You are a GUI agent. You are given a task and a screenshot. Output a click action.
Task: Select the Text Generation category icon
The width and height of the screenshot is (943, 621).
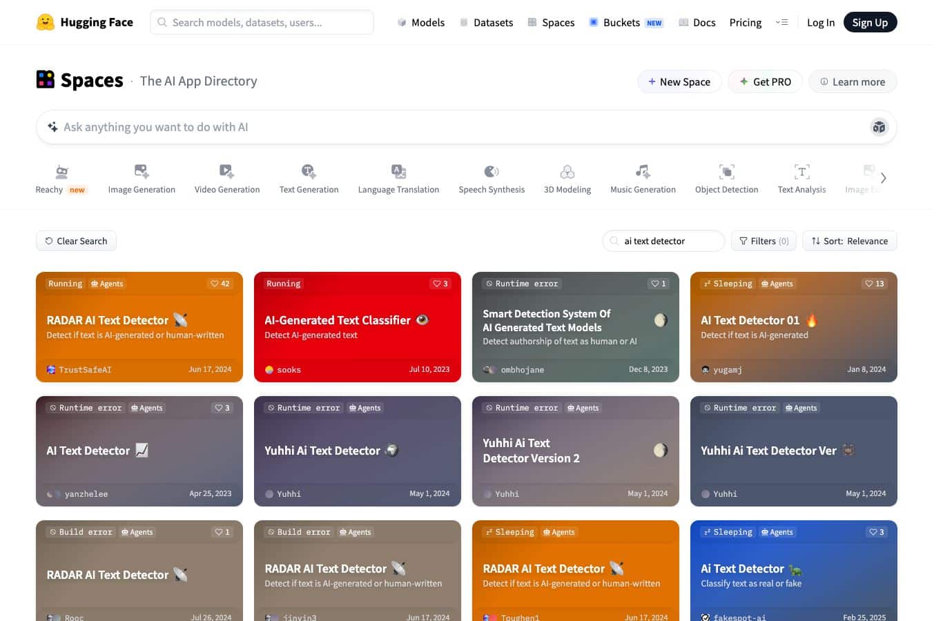309,171
